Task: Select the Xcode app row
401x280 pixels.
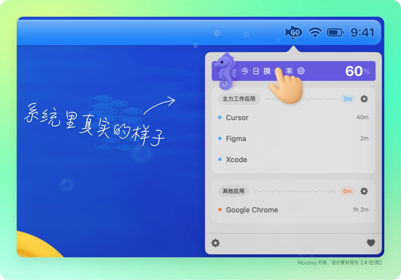Action: coord(293,159)
